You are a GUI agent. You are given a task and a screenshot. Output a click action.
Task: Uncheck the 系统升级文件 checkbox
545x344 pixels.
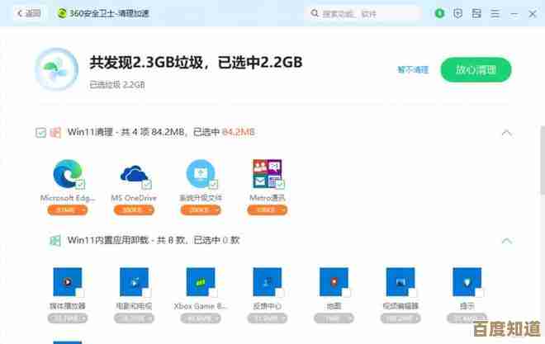(213, 184)
